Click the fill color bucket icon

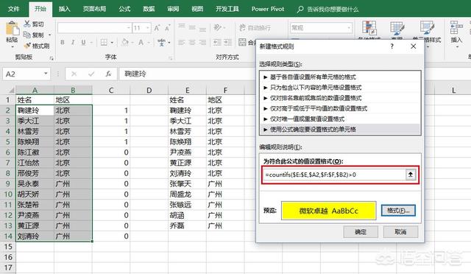(x=124, y=43)
